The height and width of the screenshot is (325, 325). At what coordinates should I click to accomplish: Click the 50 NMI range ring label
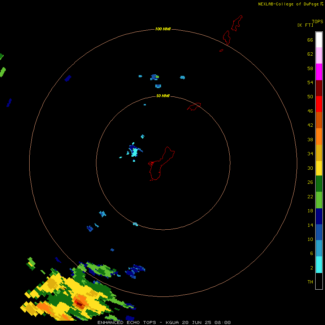click(163, 96)
